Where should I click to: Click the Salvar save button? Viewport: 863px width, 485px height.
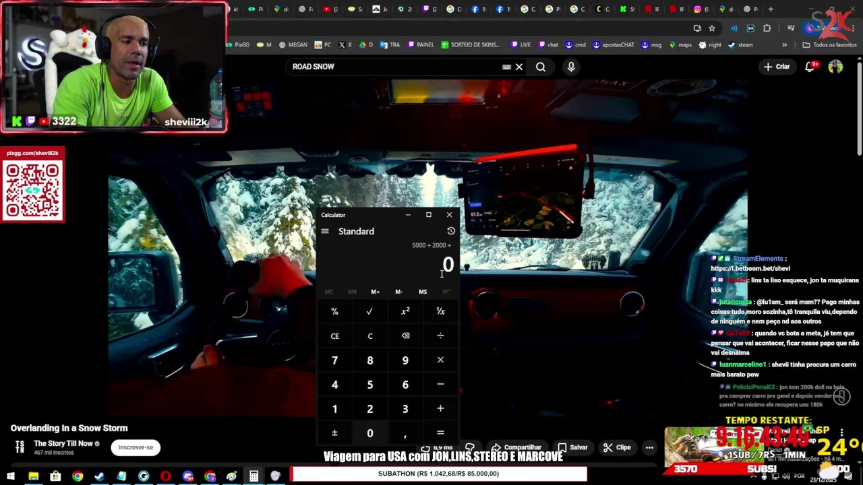(x=573, y=447)
